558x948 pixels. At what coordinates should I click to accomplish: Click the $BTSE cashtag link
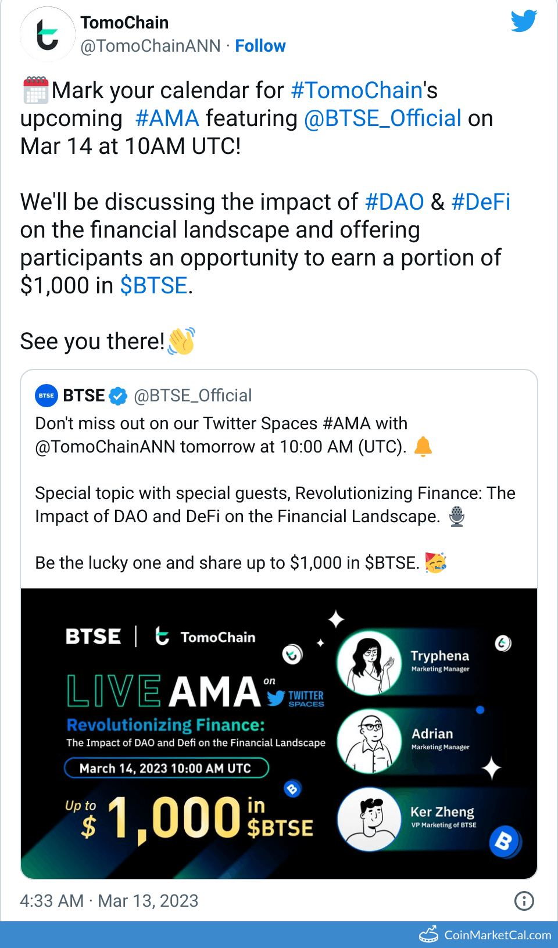pyautogui.click(x=153, y=286)
